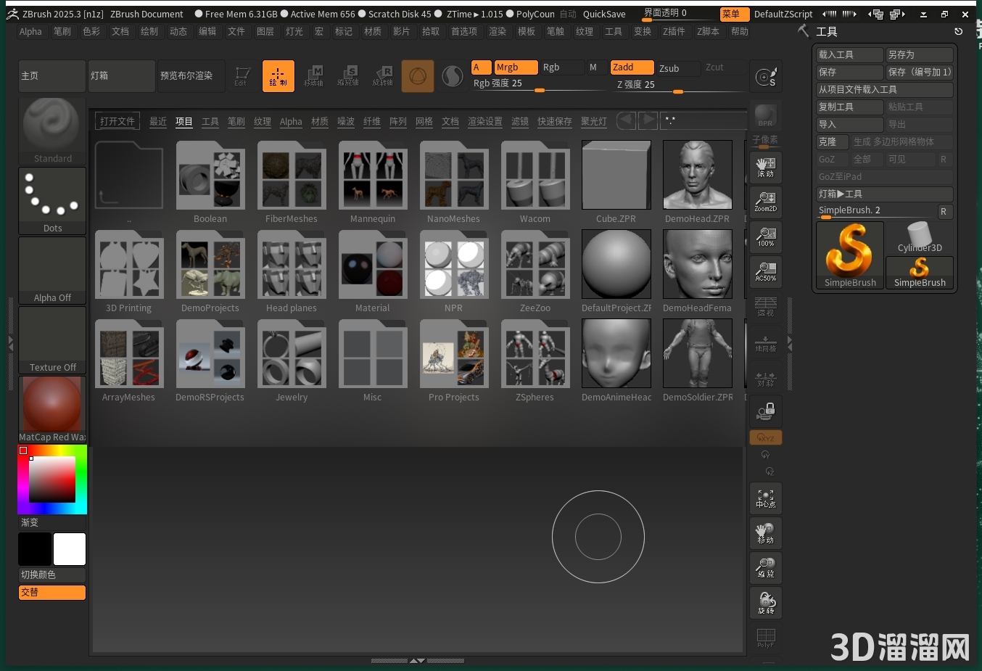
Task: Switch to the 工具 tab in LightBox
Action: coord(210,121)
